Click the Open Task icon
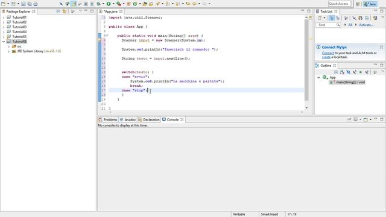The image size is (386, 217). [x=151, y=4]
